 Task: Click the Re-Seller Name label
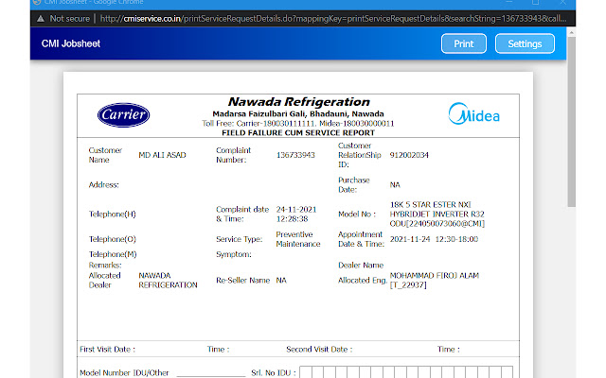pyautogui.click(x=242, y=281)
